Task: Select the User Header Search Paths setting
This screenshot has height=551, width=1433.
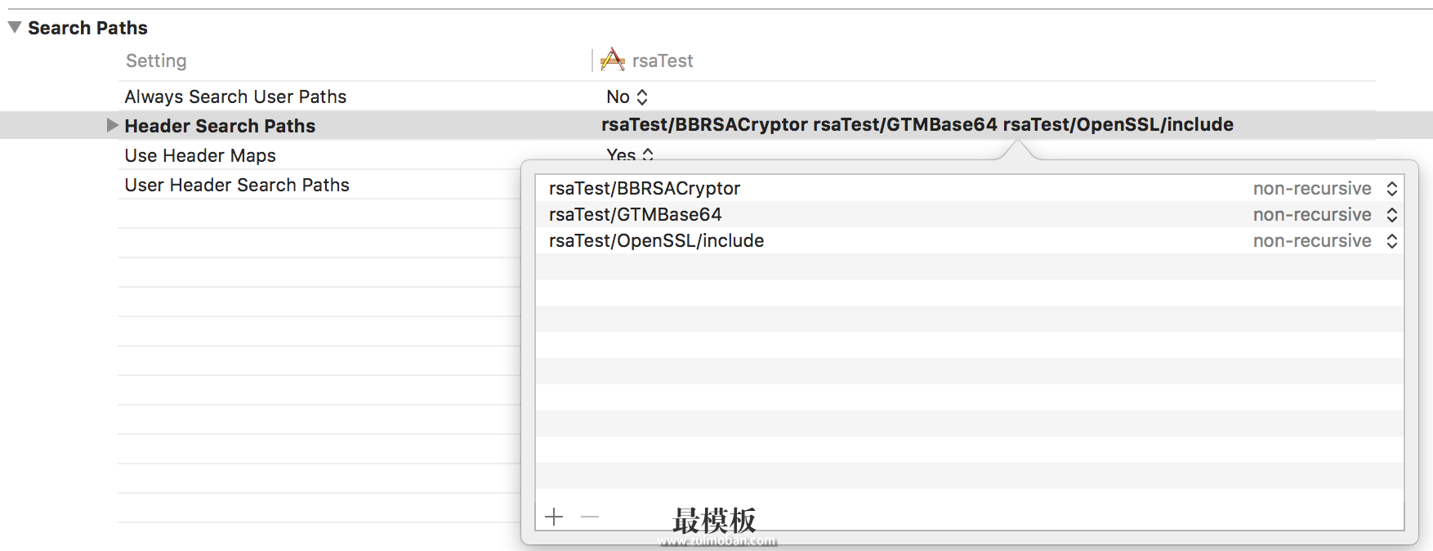Action: point(237,186)
